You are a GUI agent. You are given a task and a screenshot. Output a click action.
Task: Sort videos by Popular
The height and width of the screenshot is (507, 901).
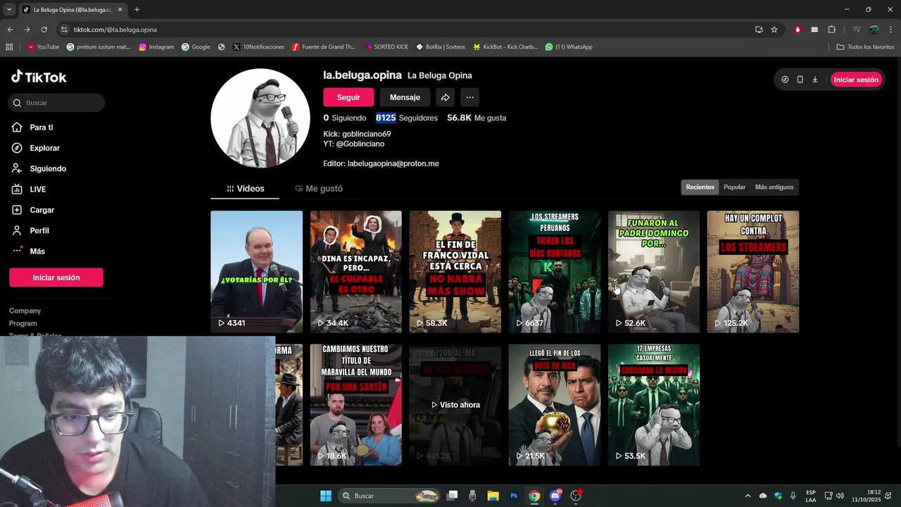(734, 187)
